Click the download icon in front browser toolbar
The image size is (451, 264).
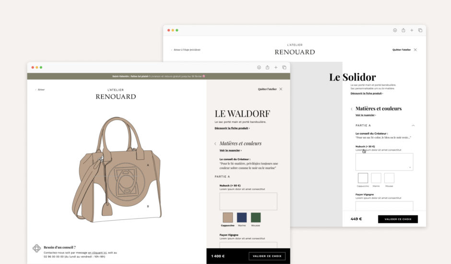pyautogui.click(x=259, y=67)
